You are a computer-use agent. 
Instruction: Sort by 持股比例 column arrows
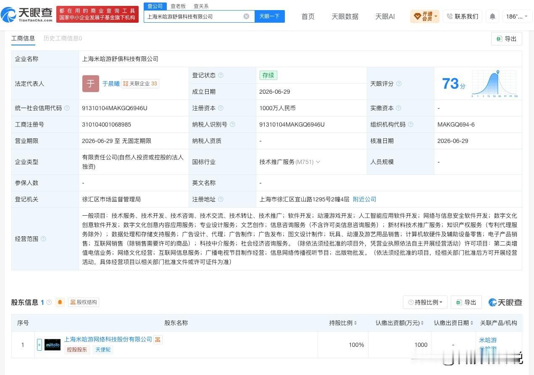pyautogui.click(x=355, y=323)
